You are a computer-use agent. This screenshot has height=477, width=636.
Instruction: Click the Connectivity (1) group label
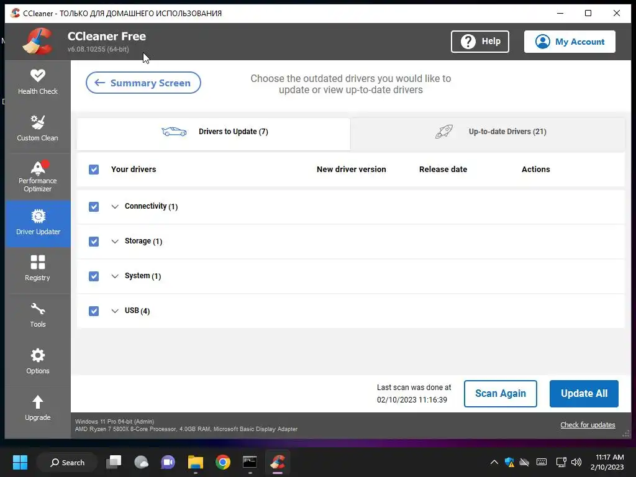point(151,206)
